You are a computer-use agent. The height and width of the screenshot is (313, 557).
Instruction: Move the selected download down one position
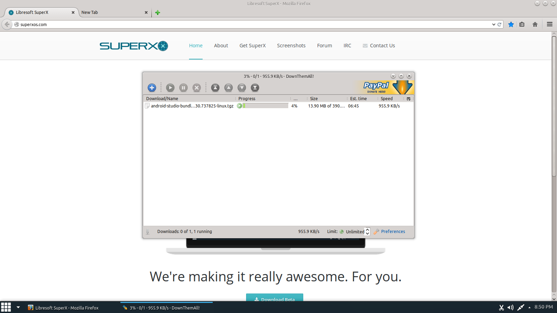(x=242, y=88)
